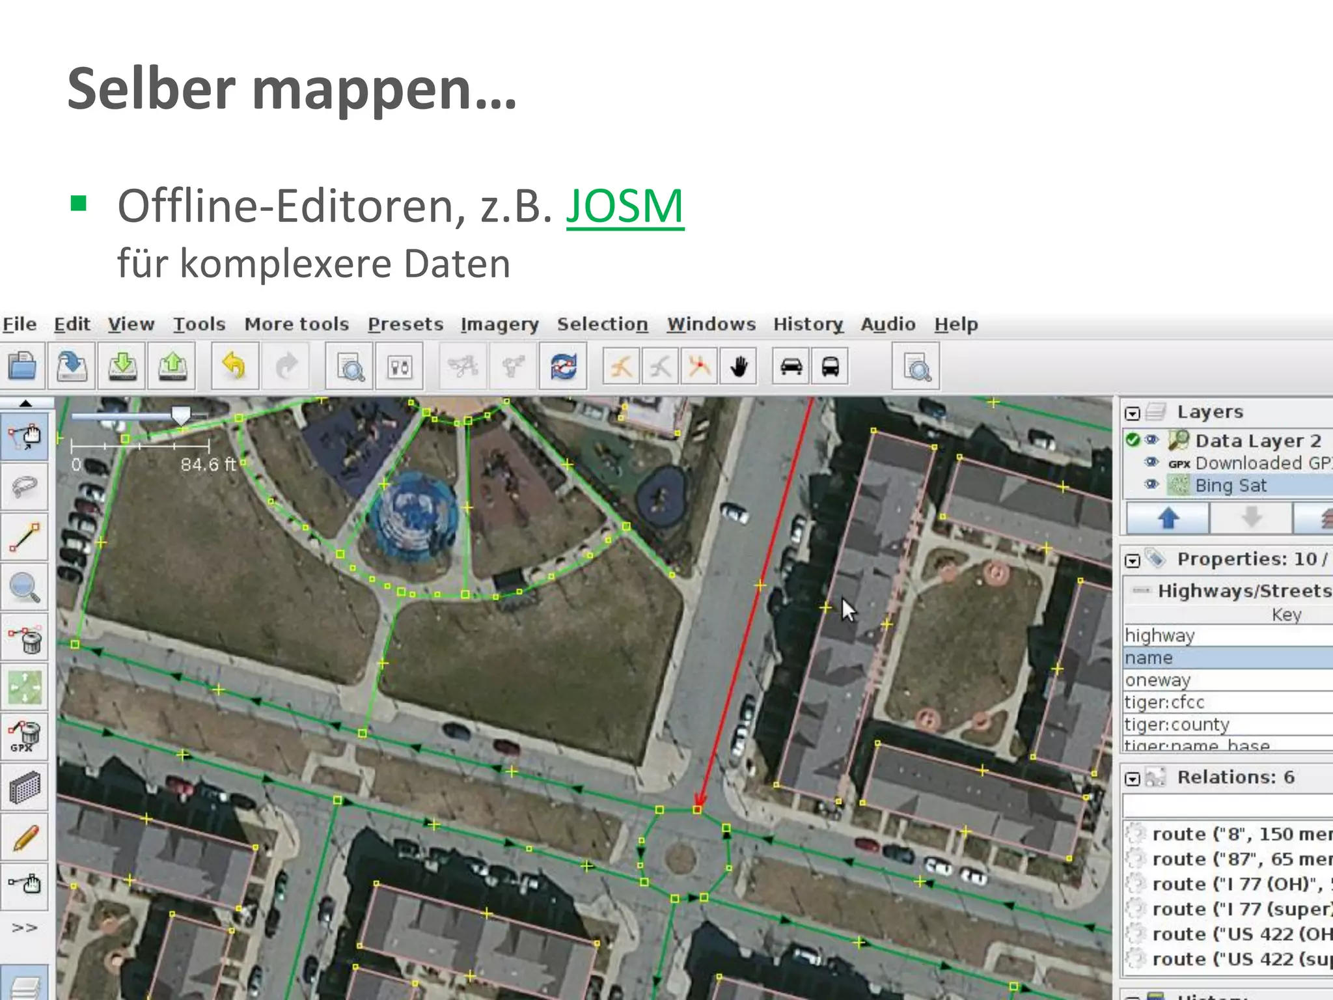Click the bus preset toolbar icon
Screen dimensions: 1333x1000
830,367
